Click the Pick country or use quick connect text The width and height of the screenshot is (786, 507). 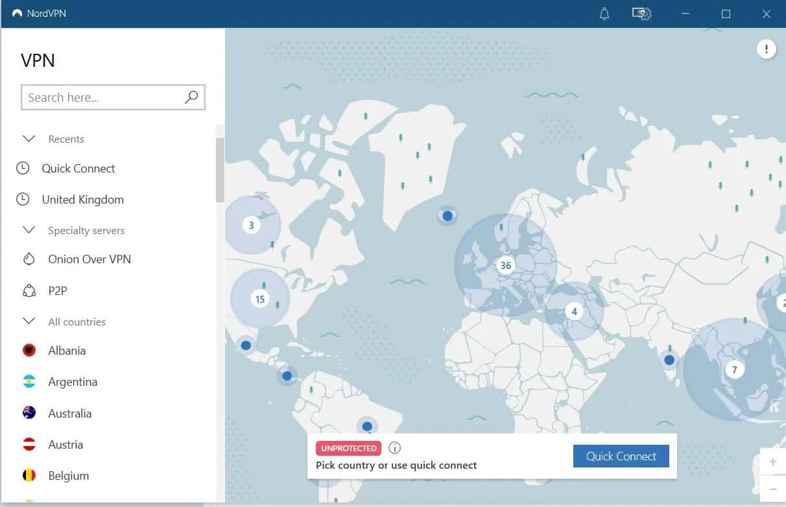click(x=396, y=466)
